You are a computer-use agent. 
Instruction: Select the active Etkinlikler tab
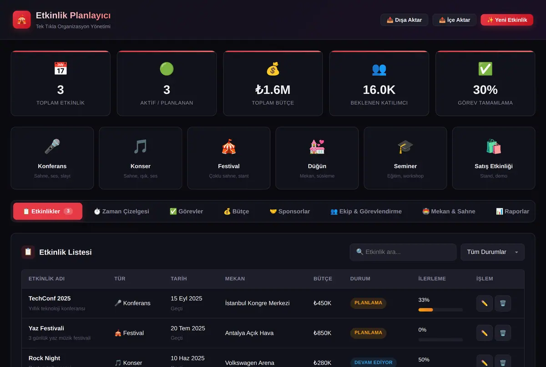pyautogui.click(x=48, y=211)
